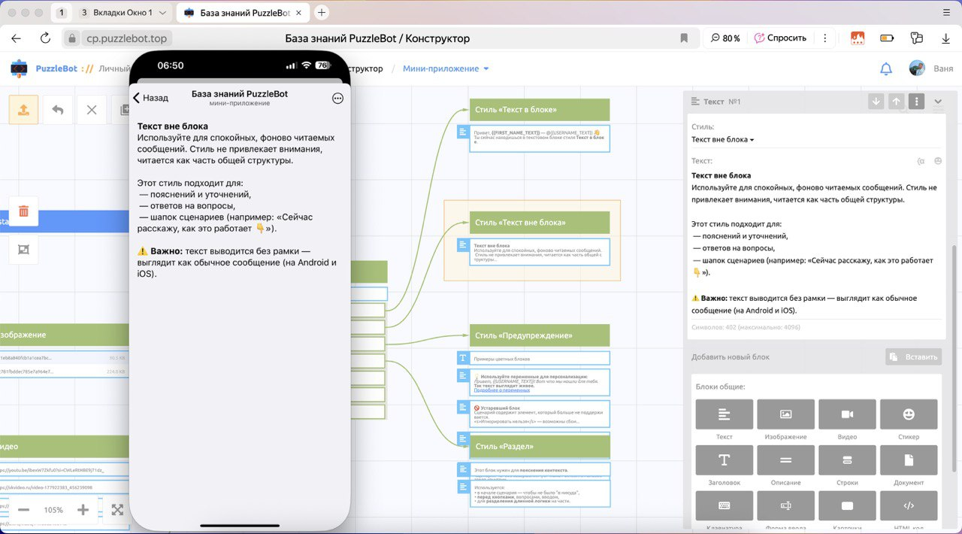Click the 105% zoom level indicator

pos(53,510)
